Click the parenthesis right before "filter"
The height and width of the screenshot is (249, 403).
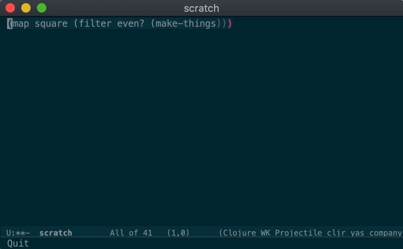76,24
